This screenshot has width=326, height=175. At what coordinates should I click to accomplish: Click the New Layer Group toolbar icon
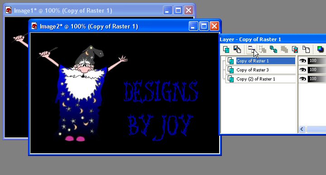click(x=251, y=49)
